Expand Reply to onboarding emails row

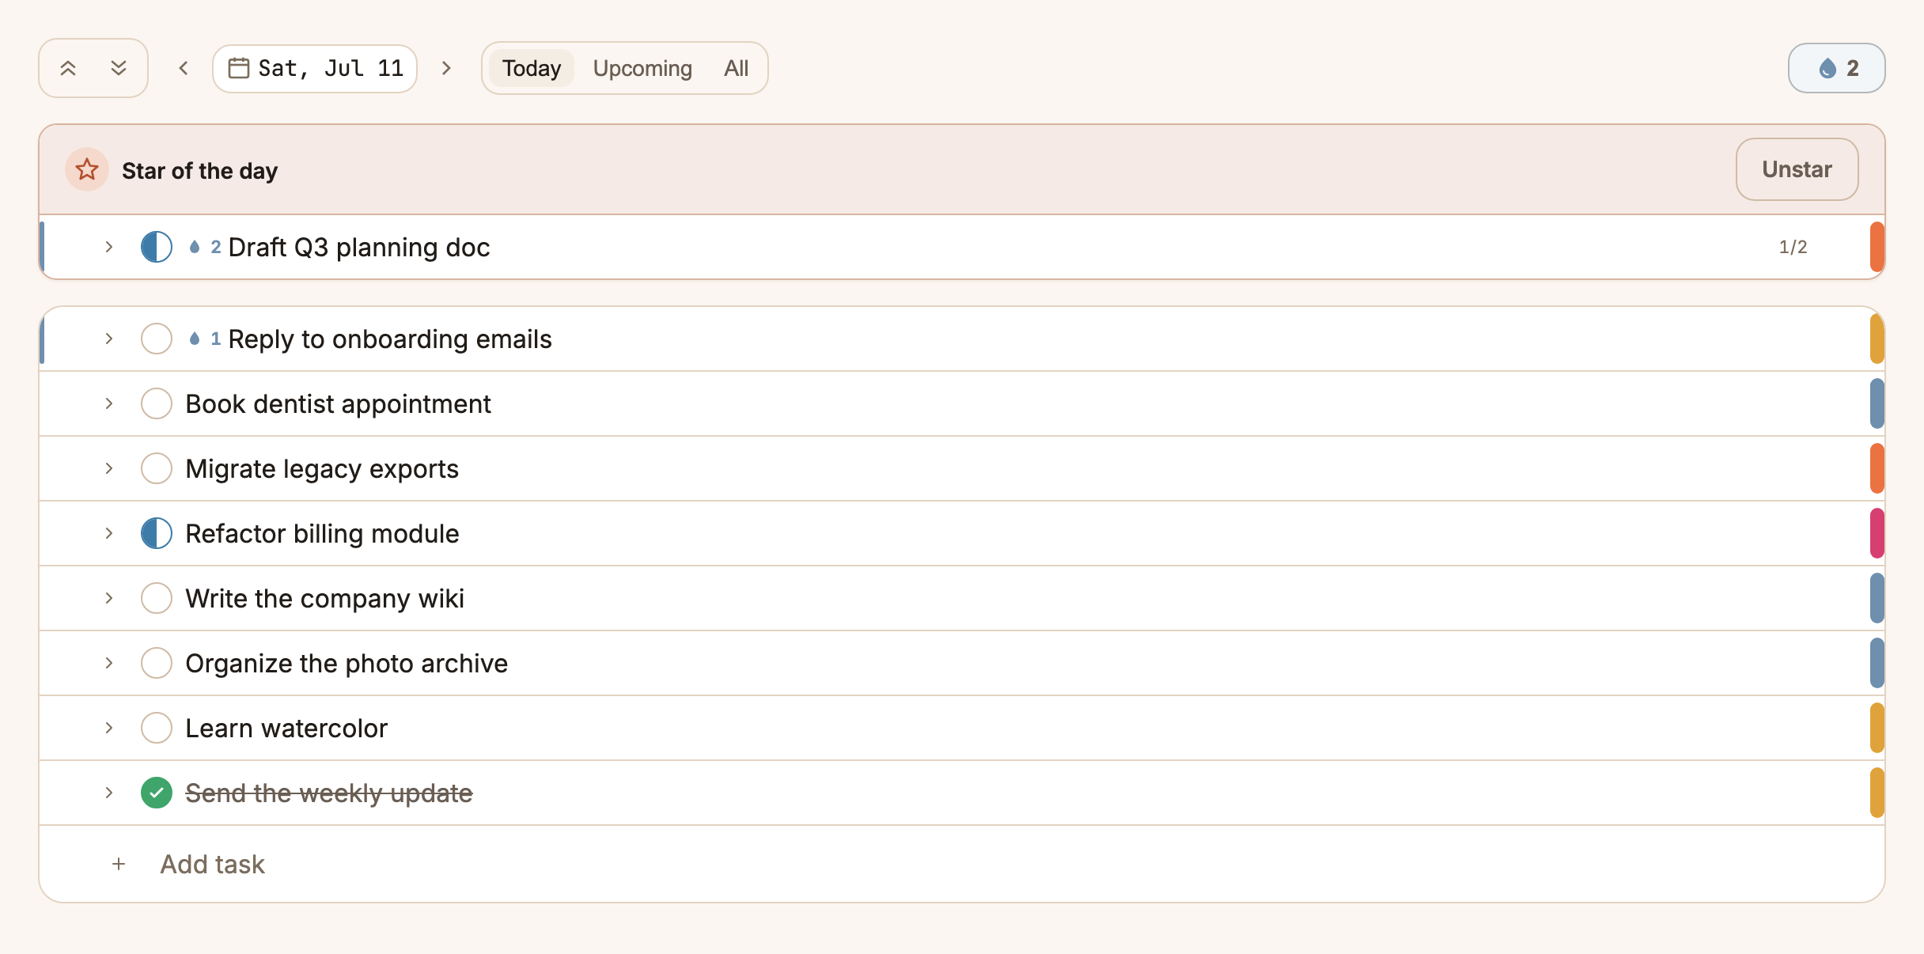point(109,339)
